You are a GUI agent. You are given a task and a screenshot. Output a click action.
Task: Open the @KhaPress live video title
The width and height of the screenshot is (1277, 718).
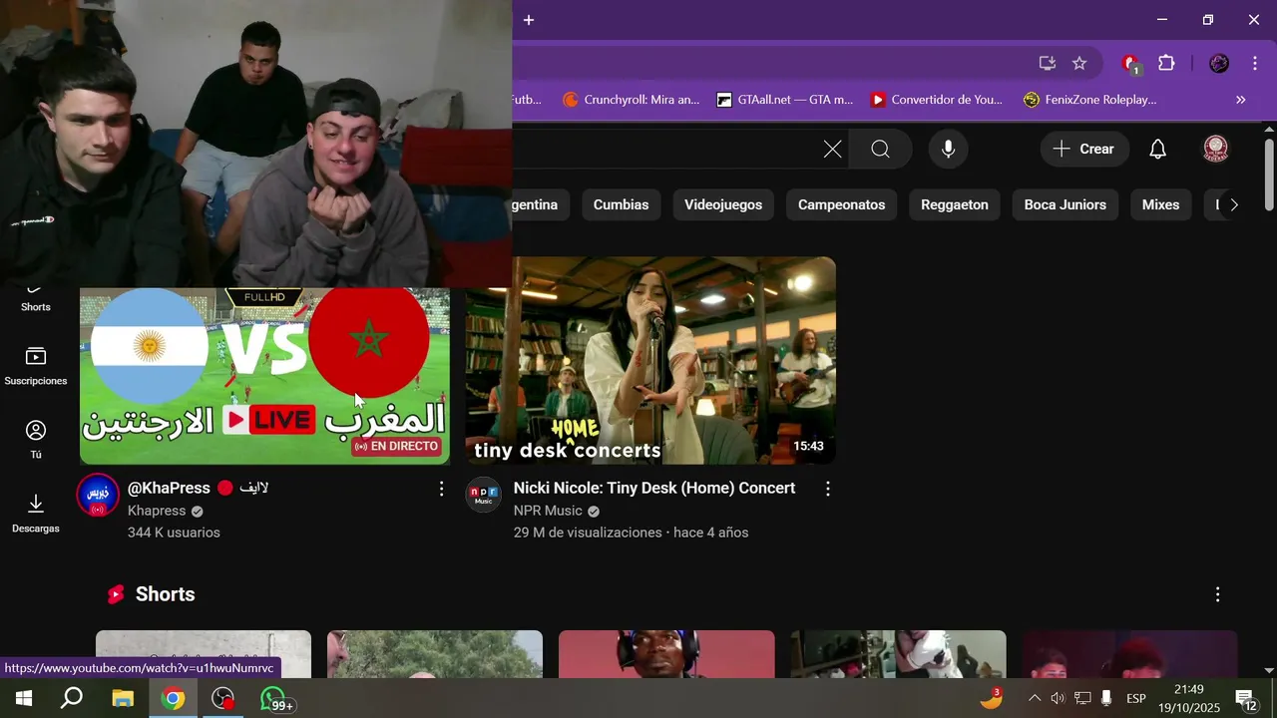coord(199,488)
